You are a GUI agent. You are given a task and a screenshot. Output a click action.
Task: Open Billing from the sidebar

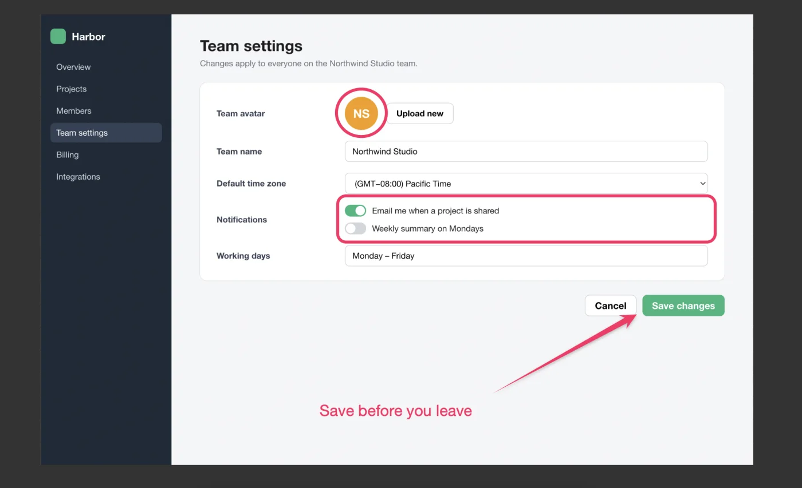click(x=106, y=154)
